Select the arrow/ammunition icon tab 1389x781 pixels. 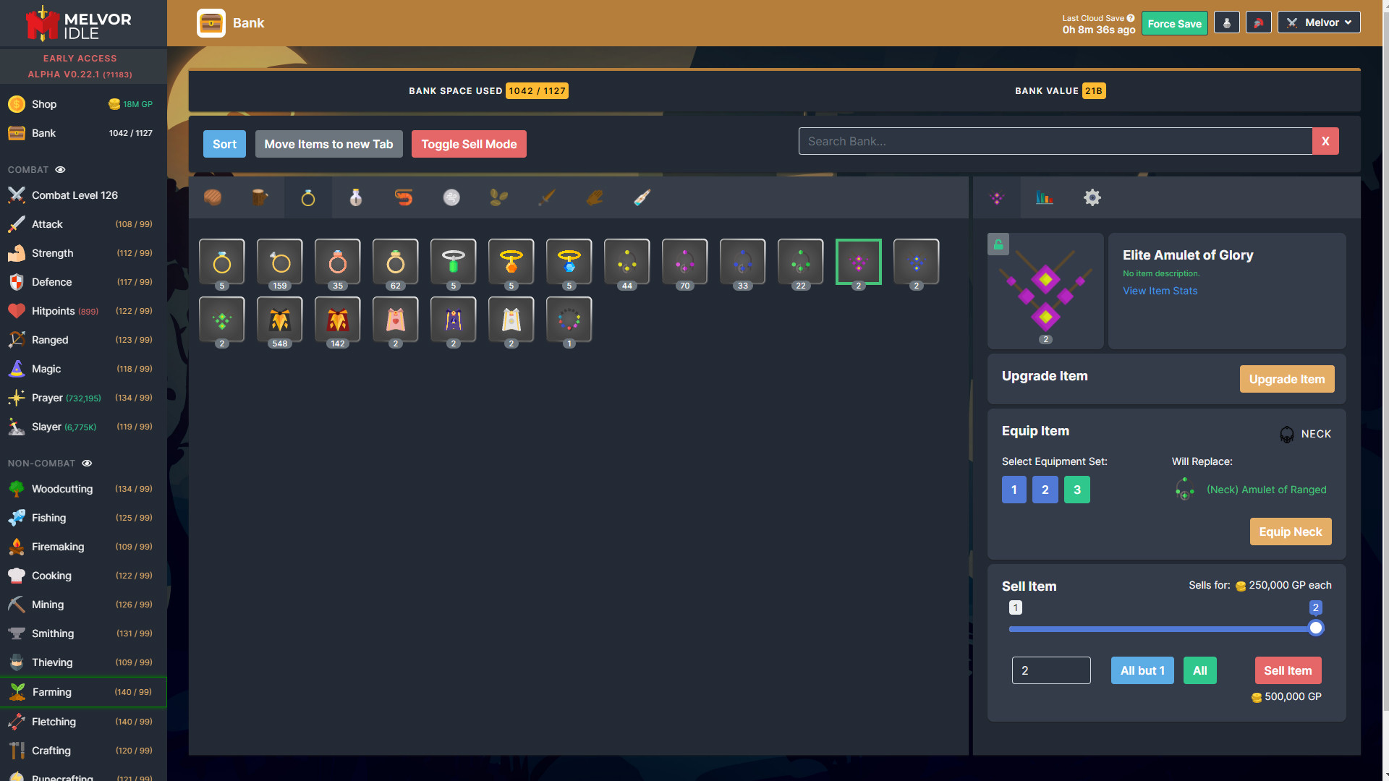click(x=641, y=197)
